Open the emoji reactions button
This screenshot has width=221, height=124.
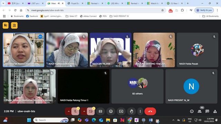(111, 111)
